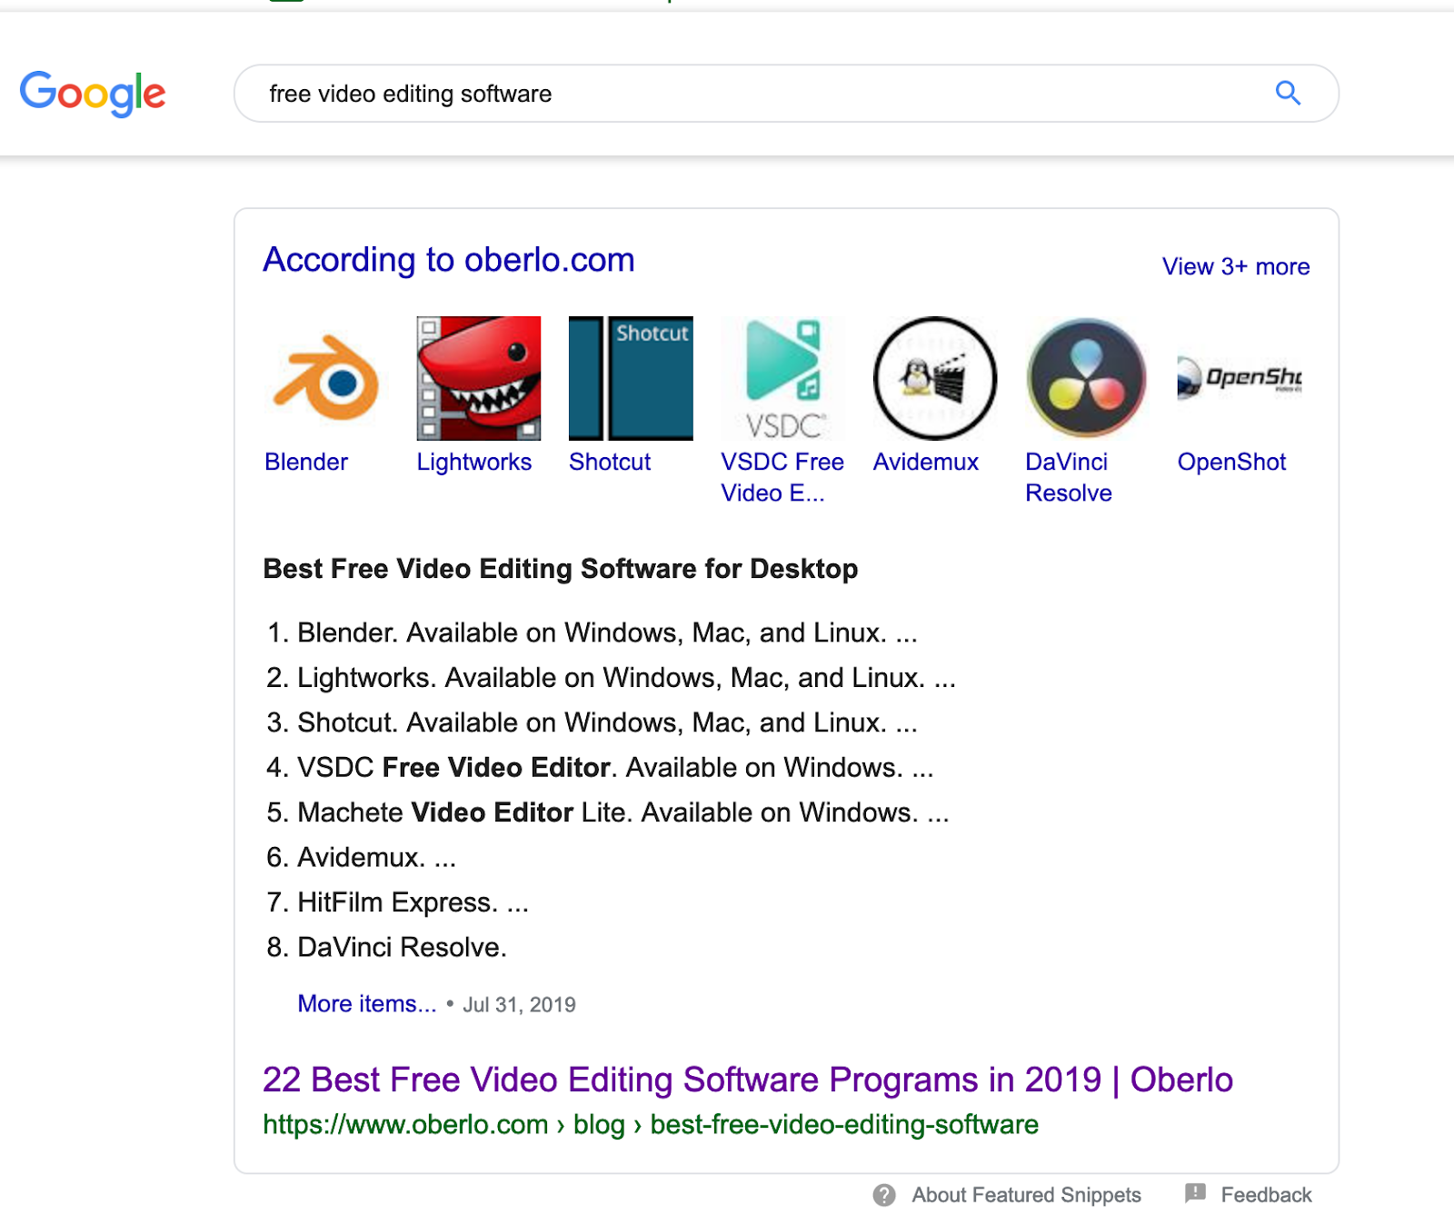The height and width of the screenshot is (1215, 1454).
Task: Open the Blender text link
Action: [x=306, y=462]
